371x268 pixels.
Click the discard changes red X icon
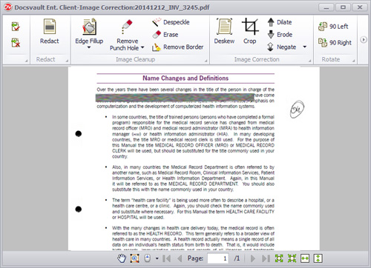click(x=16, y=43)
